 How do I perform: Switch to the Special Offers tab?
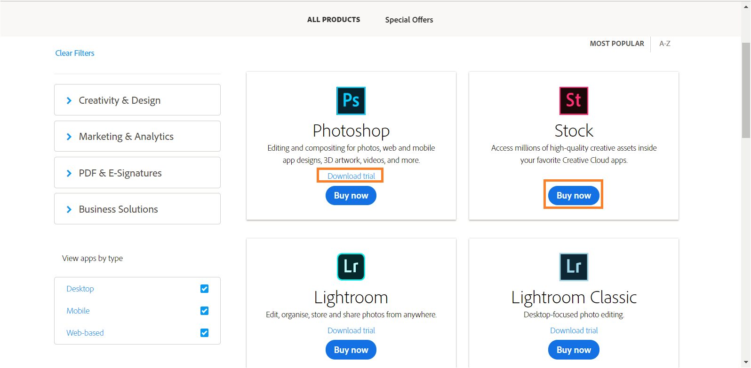pyautogui.click(x=409, y=20)
